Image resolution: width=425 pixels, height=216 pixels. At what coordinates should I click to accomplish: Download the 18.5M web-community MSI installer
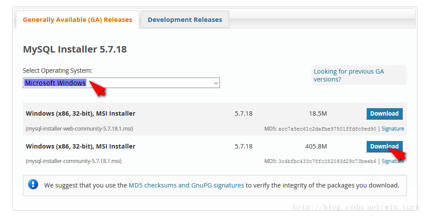coord(384,114)
